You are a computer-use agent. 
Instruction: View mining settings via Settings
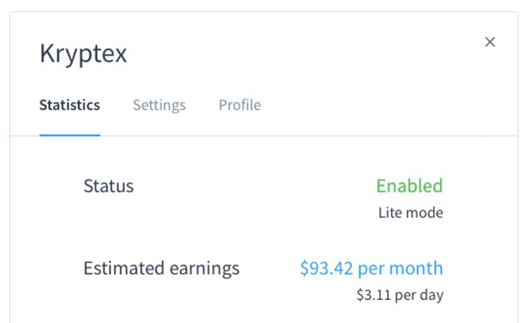tap(159, 105)
